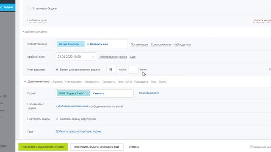Click + Добавить еще responsible person
The image size is (271, 152).
point(97,44)
